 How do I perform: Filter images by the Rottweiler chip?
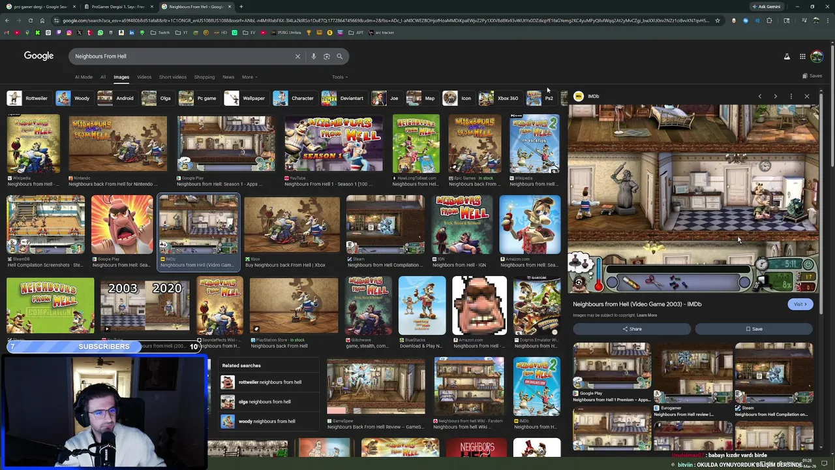(28, 98)
